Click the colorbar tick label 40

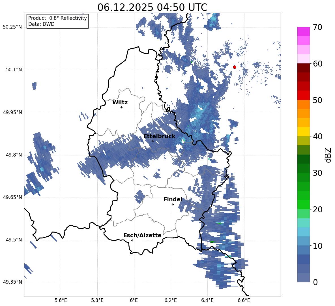coord(318,136)
